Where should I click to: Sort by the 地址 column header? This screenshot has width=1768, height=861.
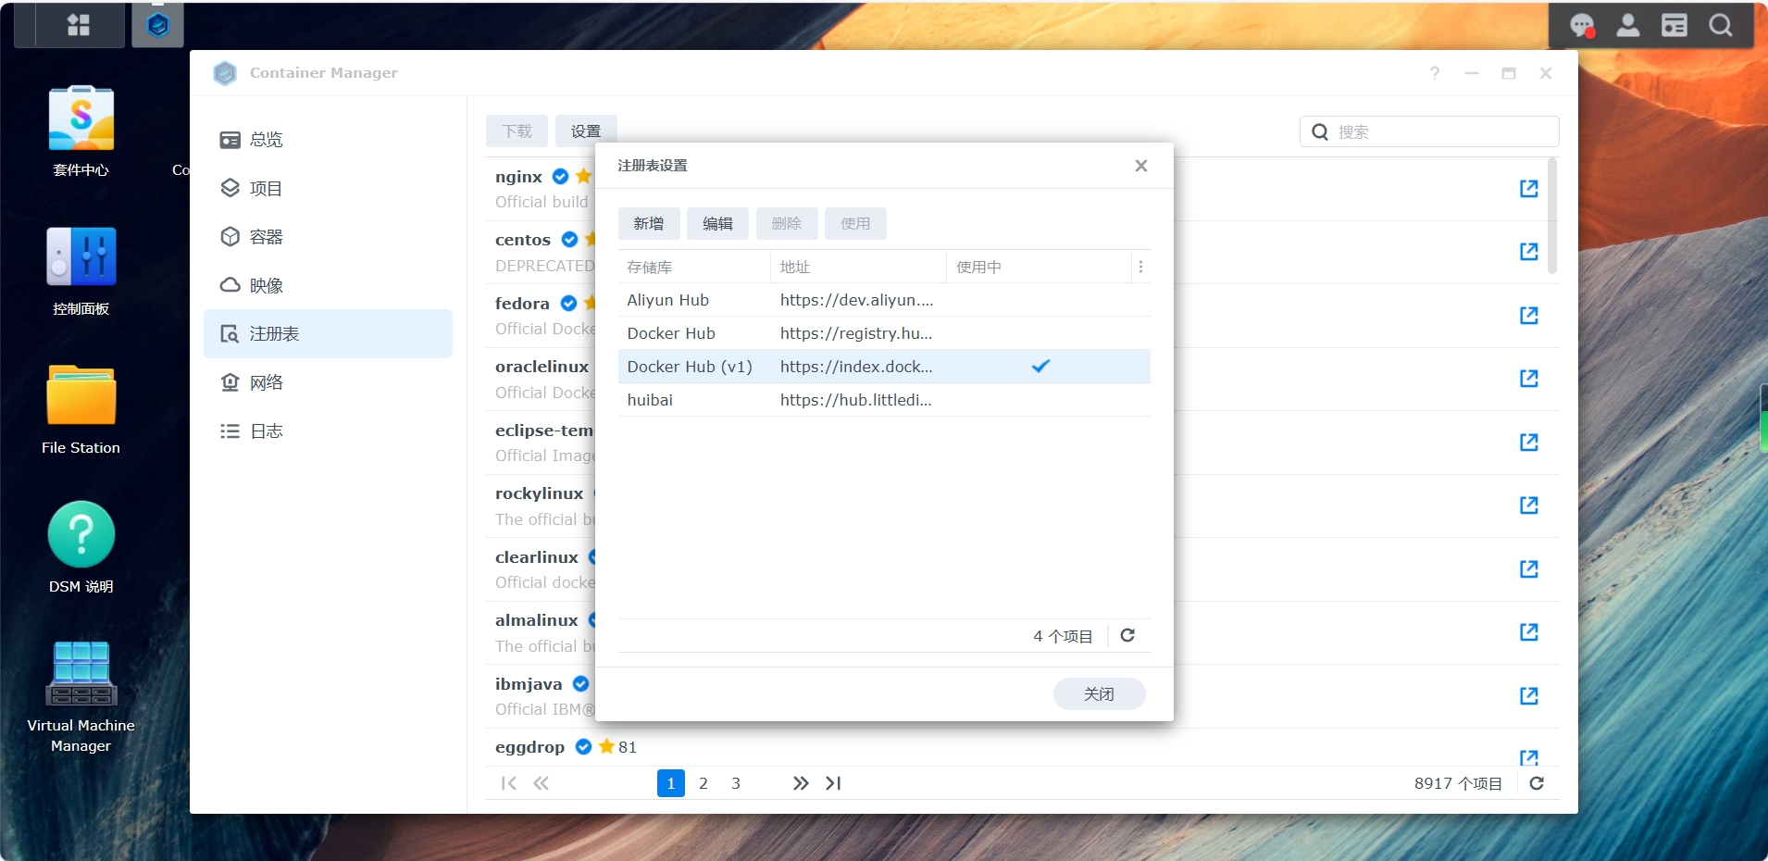click(x=858, y=267)
